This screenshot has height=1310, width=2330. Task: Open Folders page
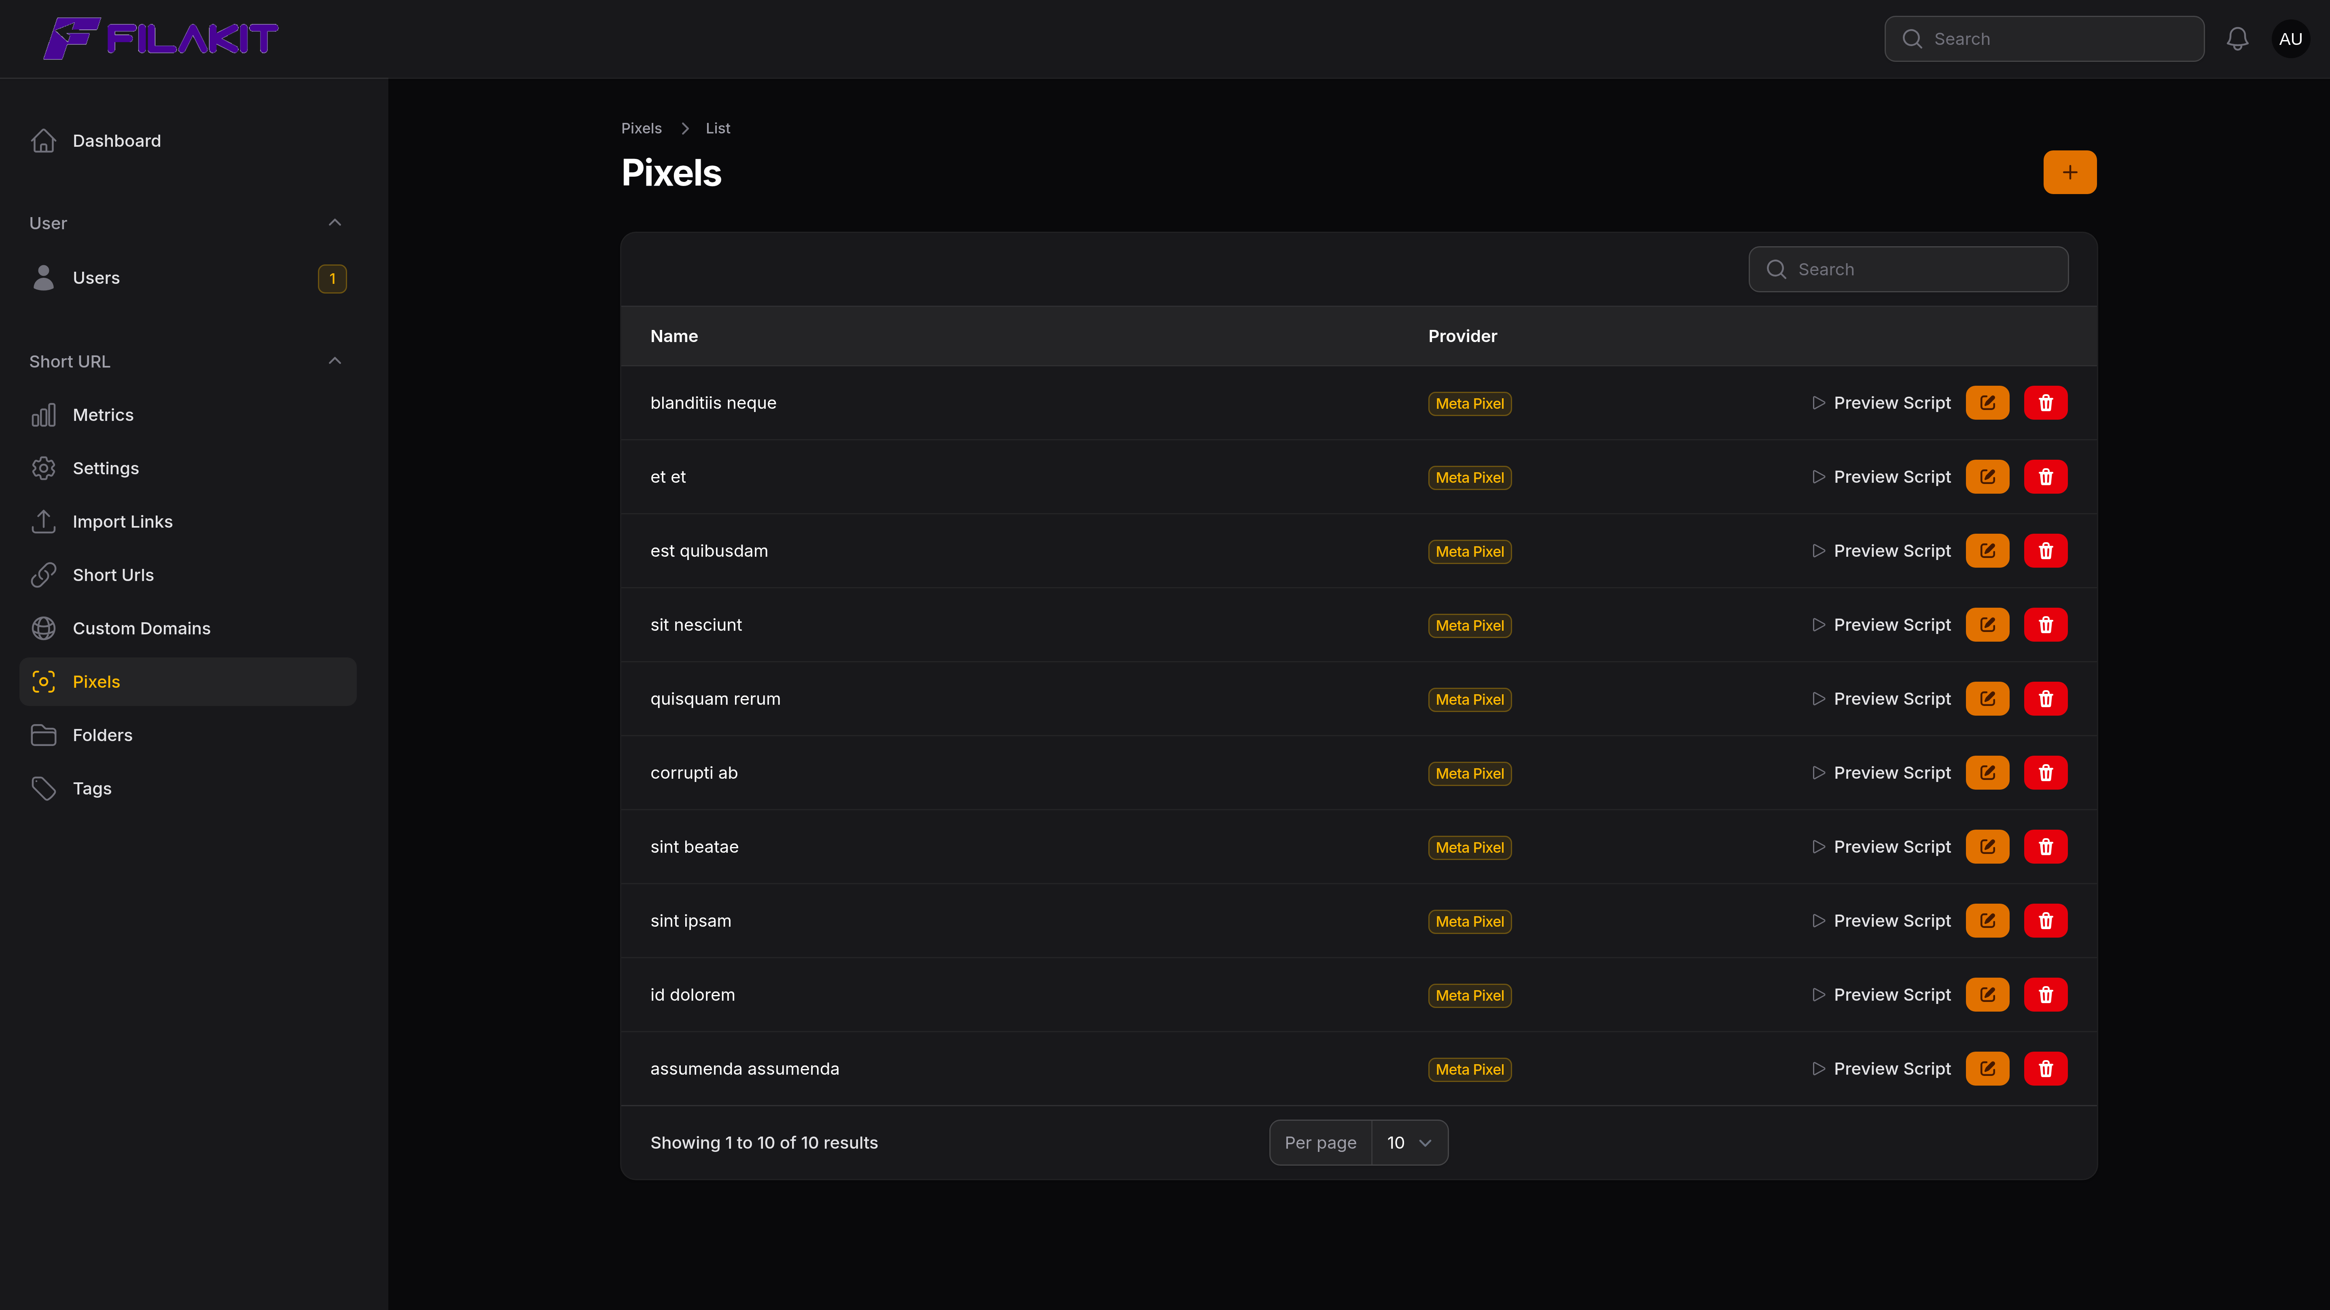tap(188, 735)
